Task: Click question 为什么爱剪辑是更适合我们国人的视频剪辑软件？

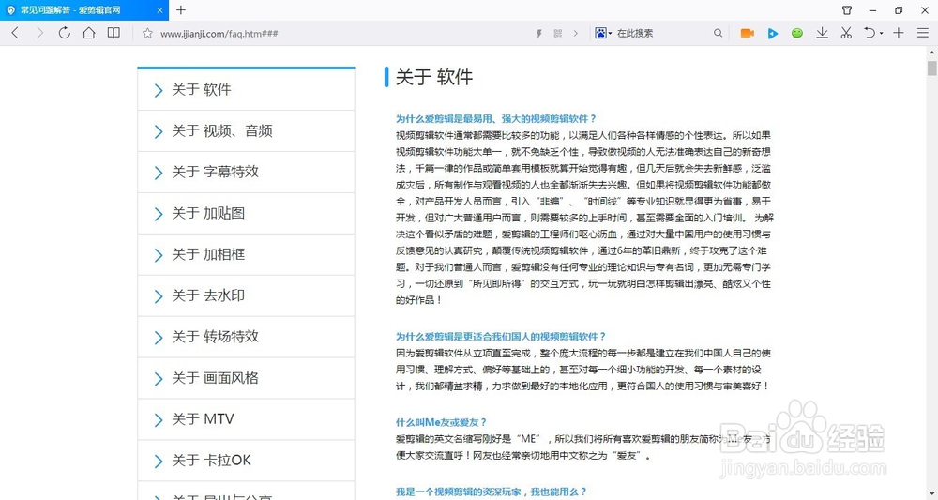Action: coord(501,336)
